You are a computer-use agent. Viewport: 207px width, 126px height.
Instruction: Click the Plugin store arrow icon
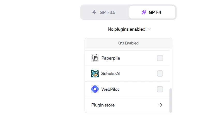[x=160, y=105]
